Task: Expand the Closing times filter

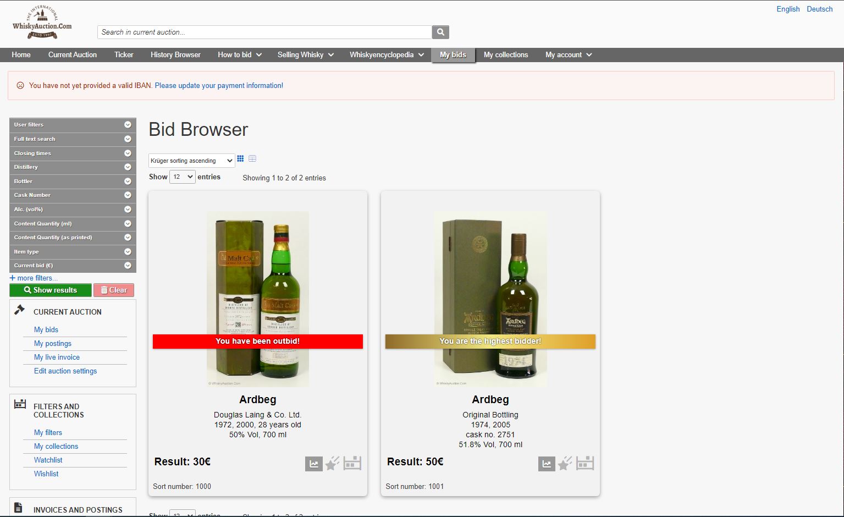Action: coord(73,153)
